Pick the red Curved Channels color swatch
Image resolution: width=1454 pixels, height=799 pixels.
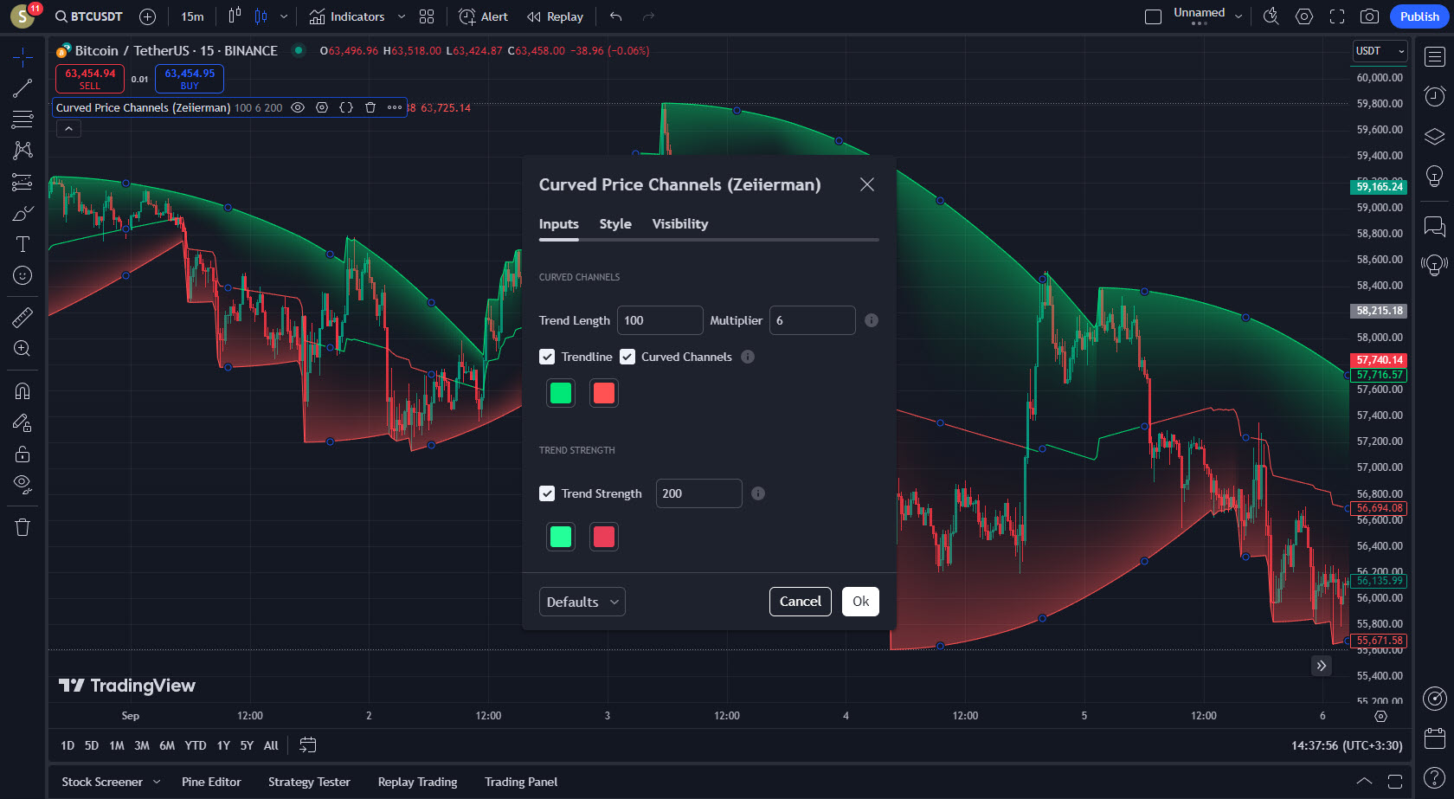tap(604, 393)
